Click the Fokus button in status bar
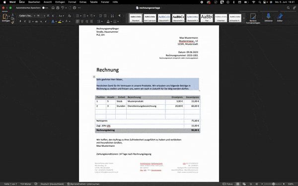Viewport: 298px width, 186px height. coord(227,184)
